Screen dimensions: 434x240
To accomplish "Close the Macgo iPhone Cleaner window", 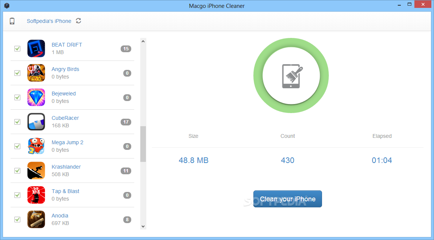I will [423, 5].
